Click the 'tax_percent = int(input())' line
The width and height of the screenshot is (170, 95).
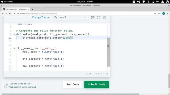click(43, 66)
